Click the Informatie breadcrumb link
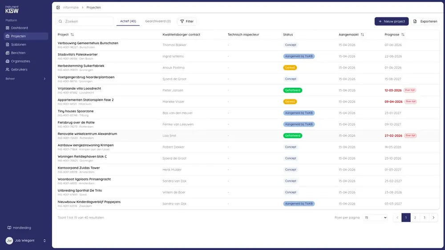 pyautogui.click(x=71, y=8)
